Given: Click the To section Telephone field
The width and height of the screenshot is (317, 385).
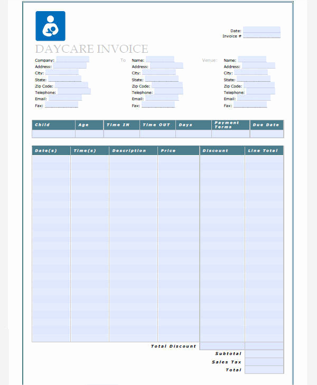Looking at the screenshot, I should coord(169,91).
